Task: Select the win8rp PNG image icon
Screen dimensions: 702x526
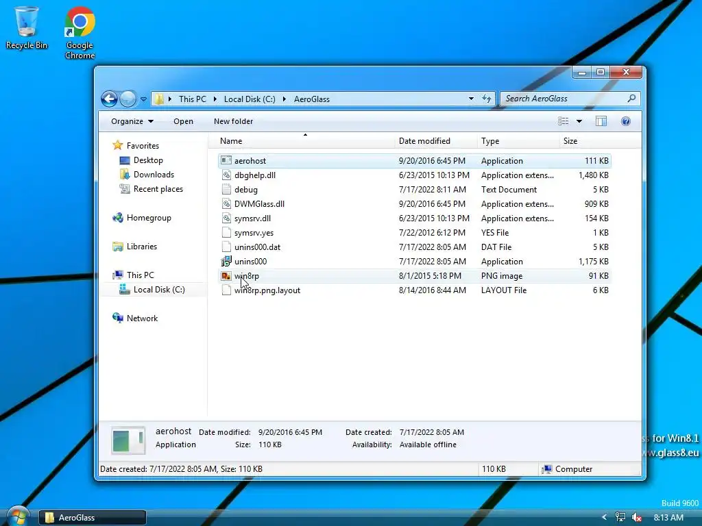Action: point(226,276)
